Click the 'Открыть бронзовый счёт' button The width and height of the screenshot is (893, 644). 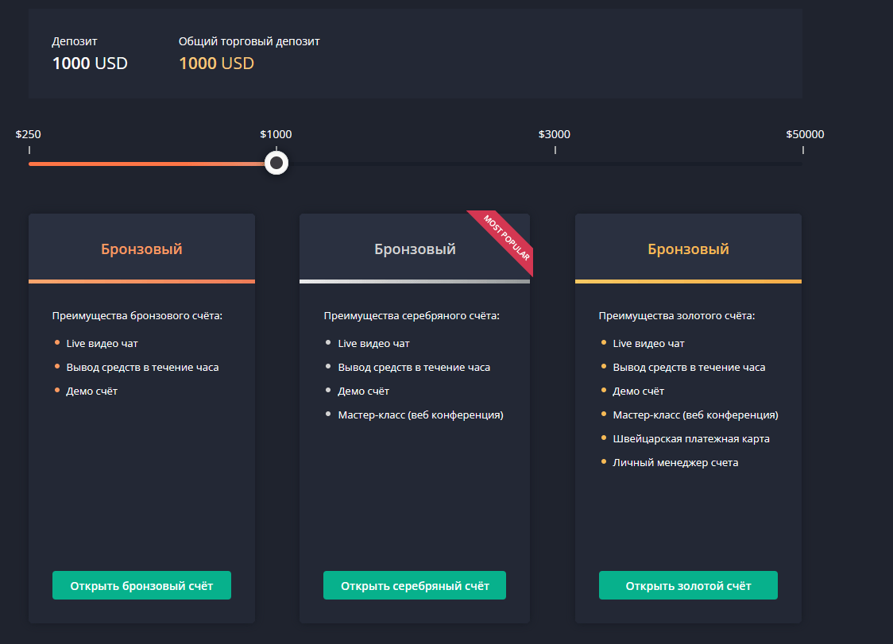pos(141,585)
